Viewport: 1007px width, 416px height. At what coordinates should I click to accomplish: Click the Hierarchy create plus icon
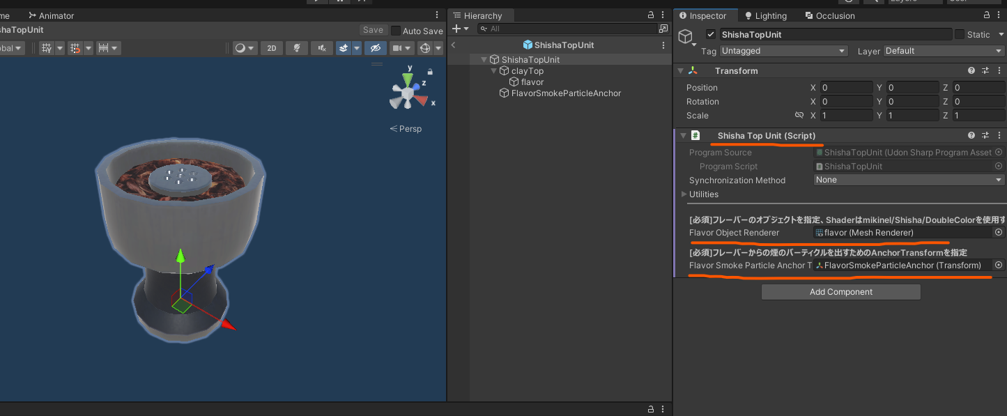pyautogui.click(x=456, y=29)
